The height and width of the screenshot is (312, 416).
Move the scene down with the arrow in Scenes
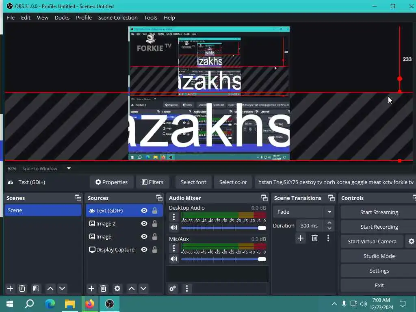[x=62, y=288]
